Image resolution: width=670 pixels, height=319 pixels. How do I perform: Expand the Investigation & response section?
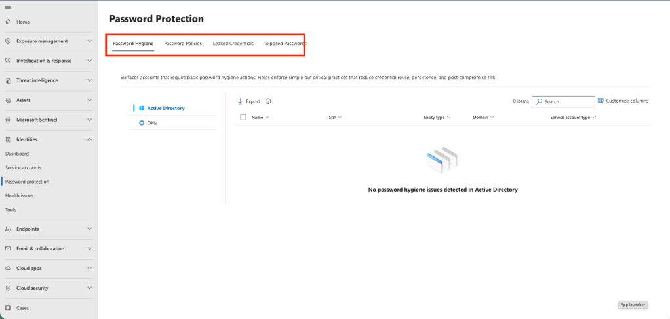click(89, 61)
